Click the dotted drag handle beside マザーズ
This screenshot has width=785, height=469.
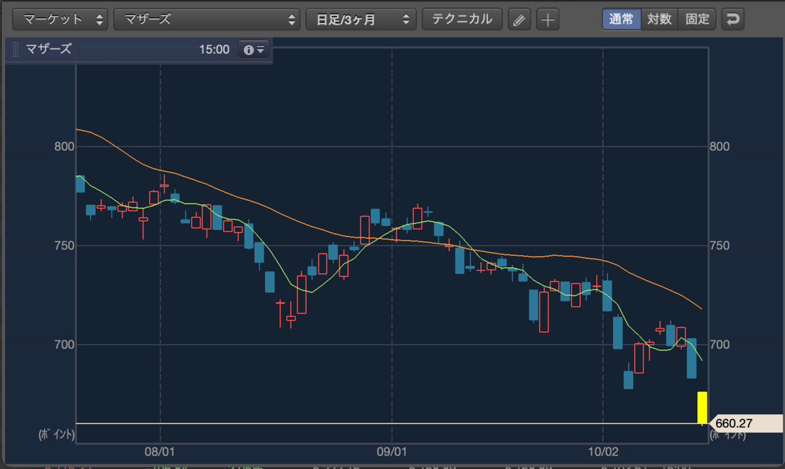point(16,50)
